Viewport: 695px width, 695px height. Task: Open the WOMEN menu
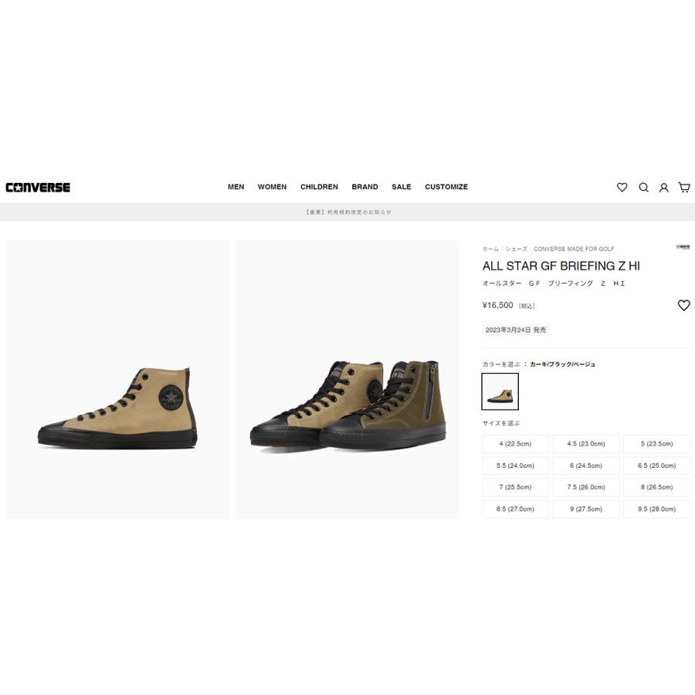point(272,187)
